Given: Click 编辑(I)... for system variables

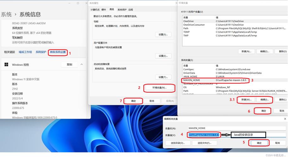Looking at the screenshot, I should tap(265, 100).
